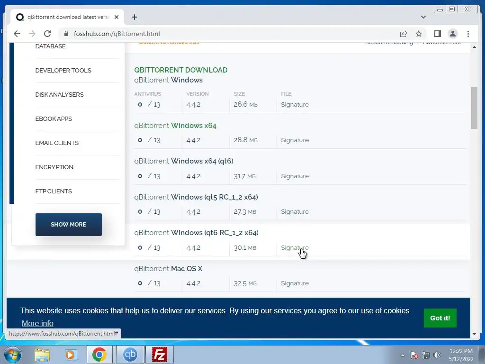This screenshot has height=364, width=485.
Task: Download qBittorrent Windows (qt6 RC_1_2 x64)
Action: click(196, 232)
